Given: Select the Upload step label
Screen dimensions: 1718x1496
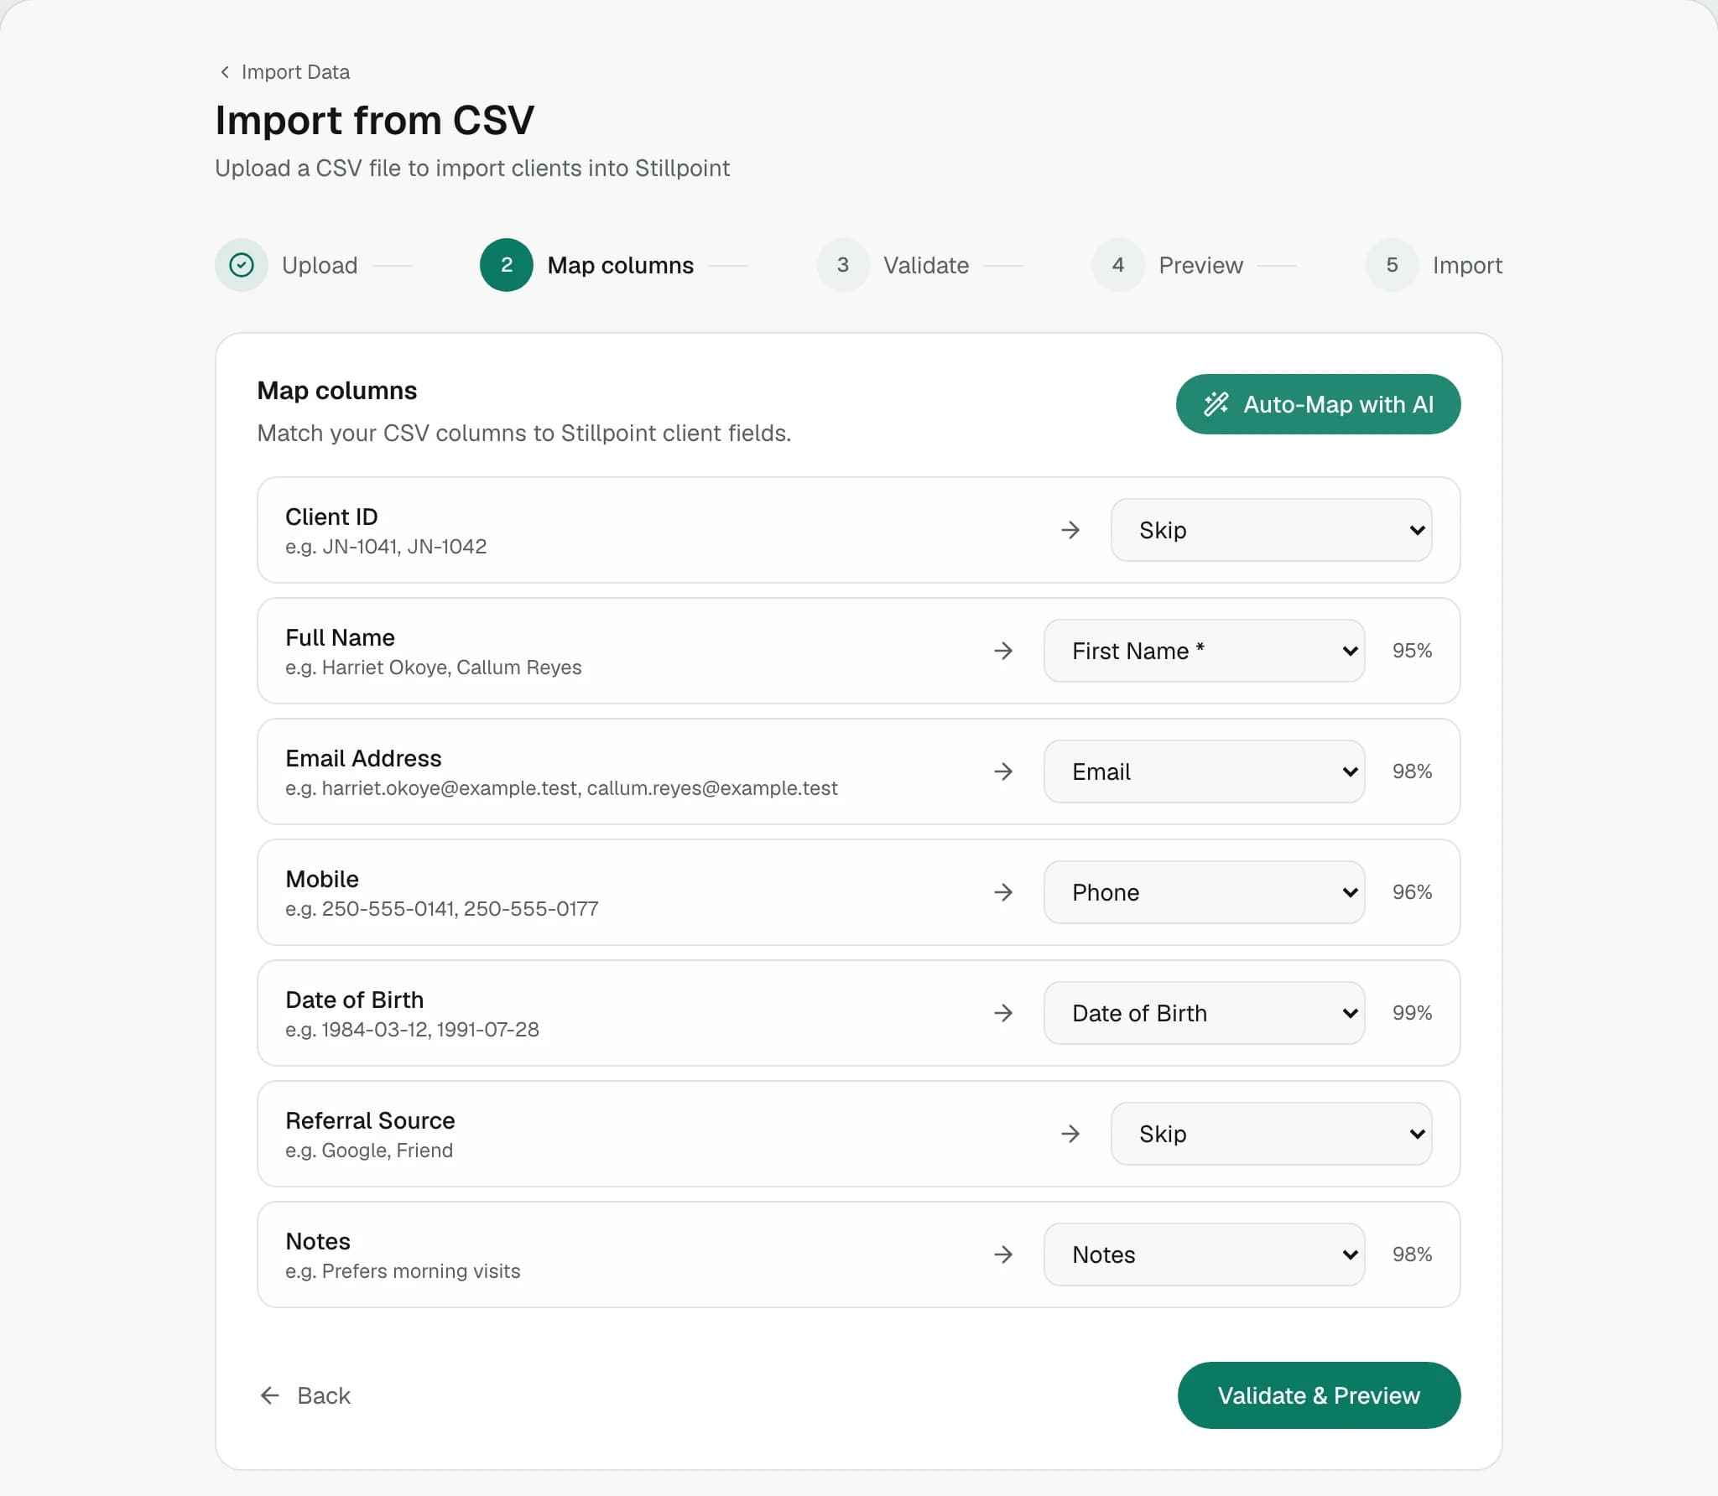Looking at the screenshot, I should 320,265.
